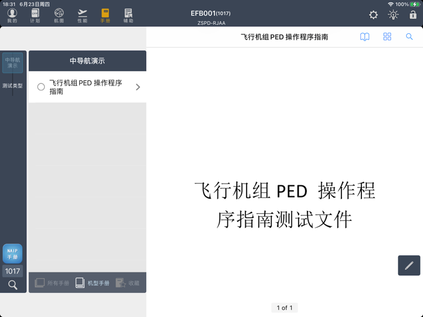Viewport: 423px width, 317px height.
Task: Tap the sidebar search magnifier icon
Action: [x=13, y=285]
